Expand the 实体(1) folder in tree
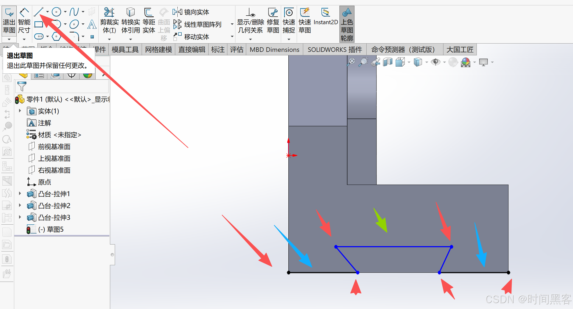Screen dimensions: 573x309 click(20, 111)
